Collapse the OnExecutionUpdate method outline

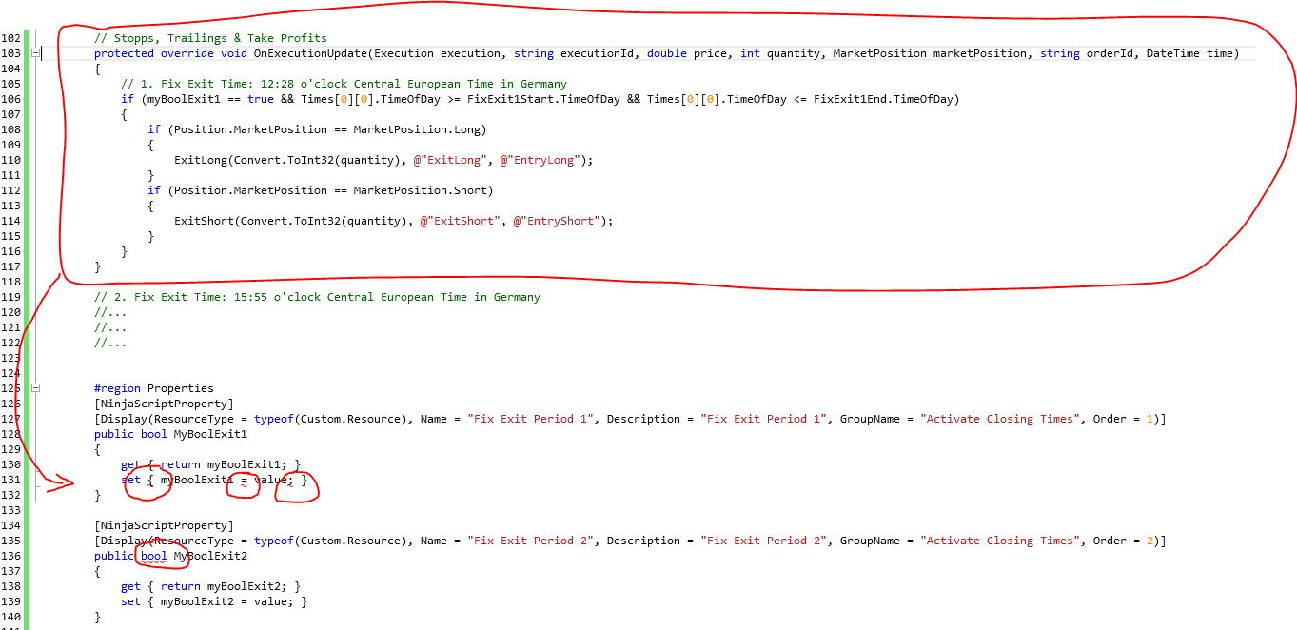35,53
